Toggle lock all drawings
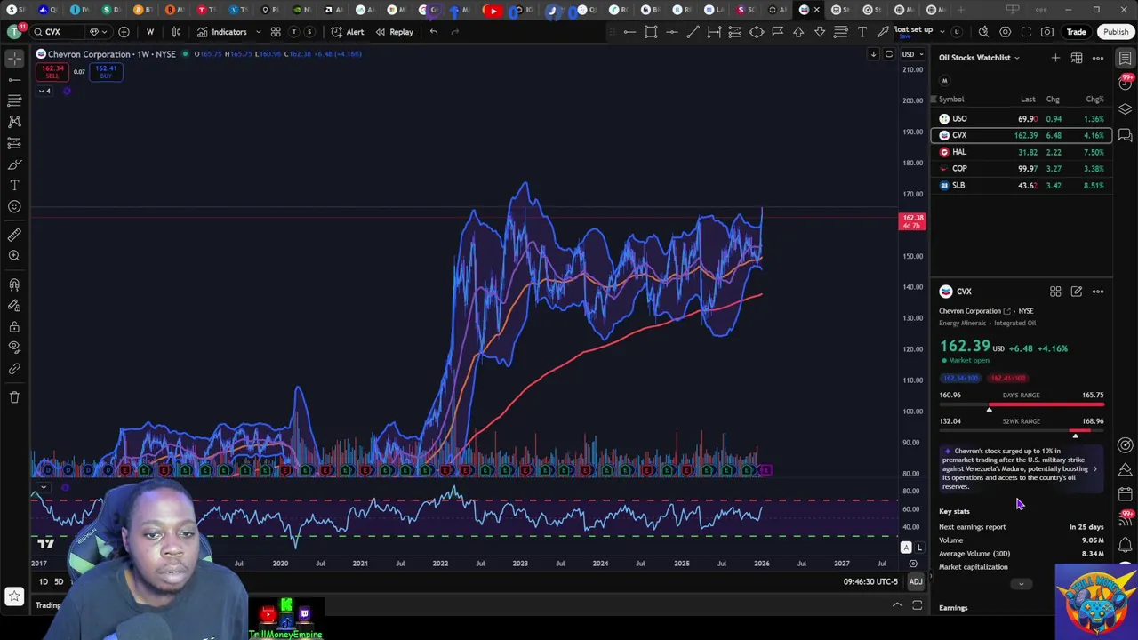Viewport: 1138px width, 640px height. 14,326
